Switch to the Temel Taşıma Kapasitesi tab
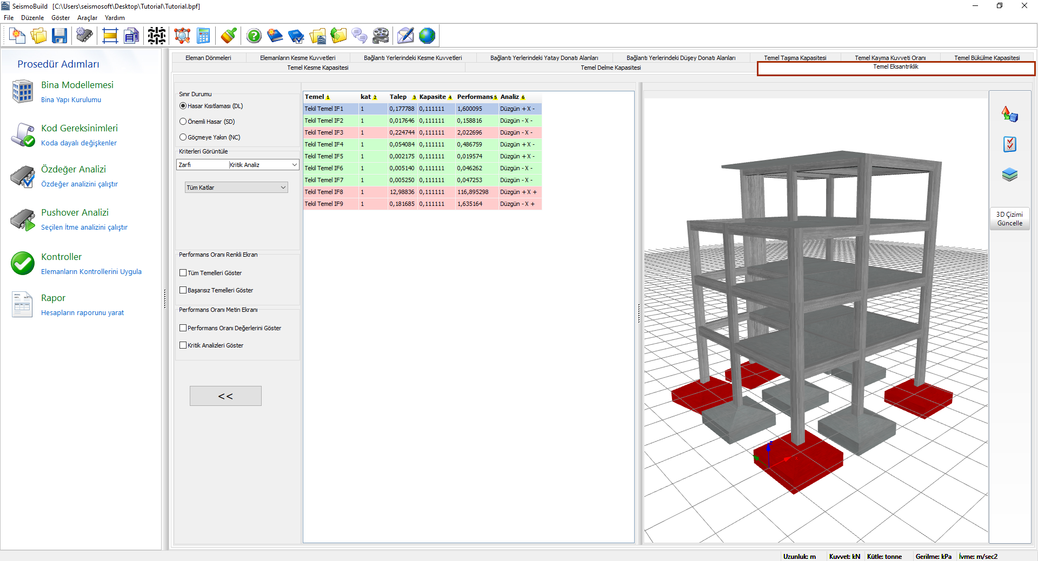1038x561 pixels. click(x=795, y=58)
